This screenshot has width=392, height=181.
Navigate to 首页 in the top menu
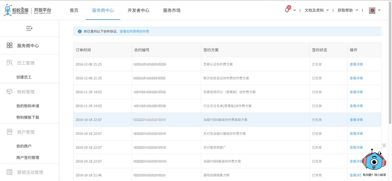[x=73, y=10]
